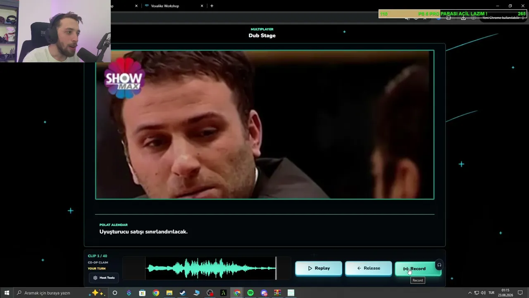Click the sparkle icon in search box

[98, 293]
